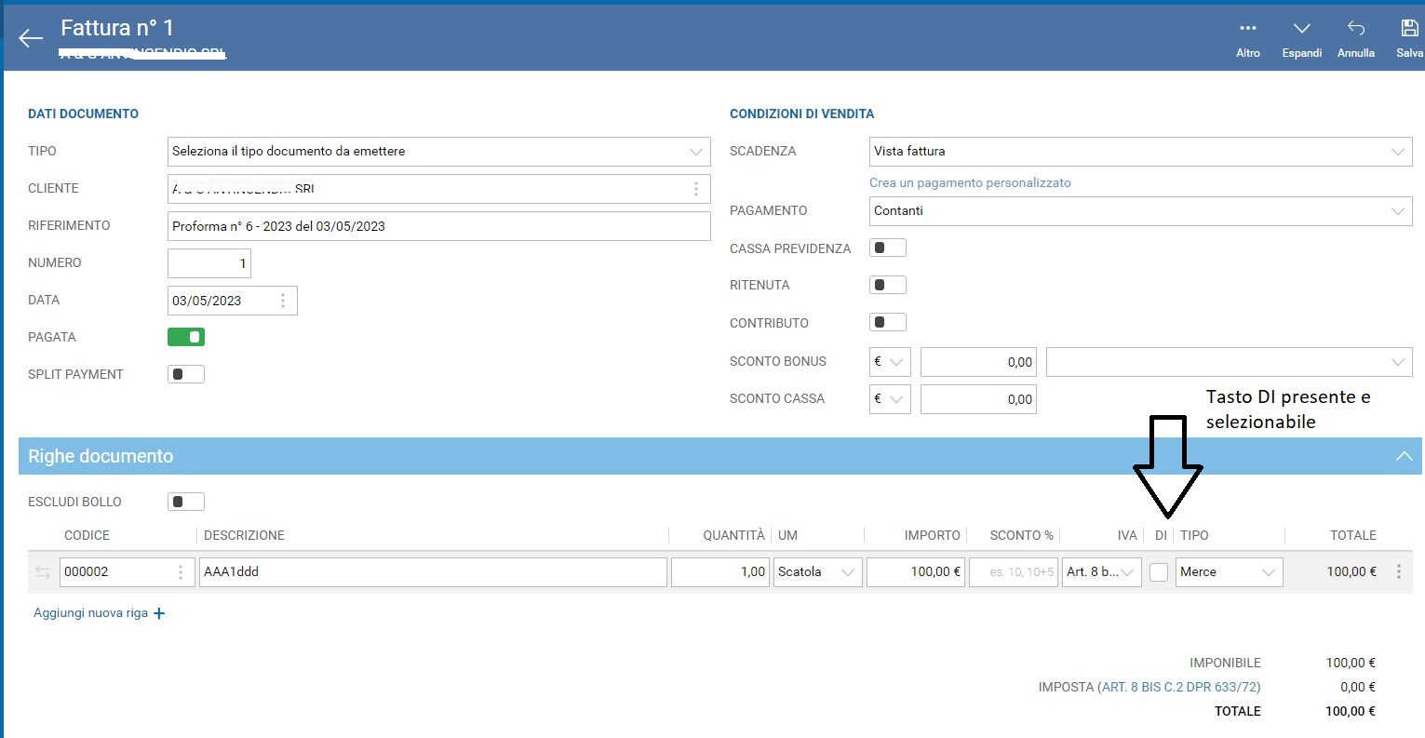1425x738 pixels.
Task: Toggle the PAGATA switch off
Action: [186, 337]
